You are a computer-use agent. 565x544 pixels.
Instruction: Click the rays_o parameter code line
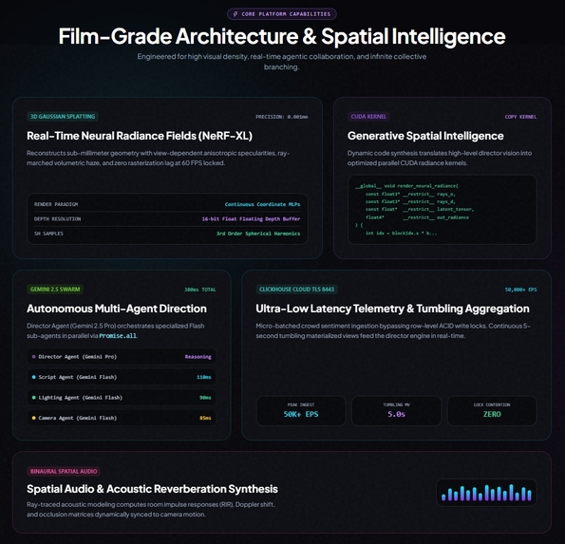coord(410,194)
